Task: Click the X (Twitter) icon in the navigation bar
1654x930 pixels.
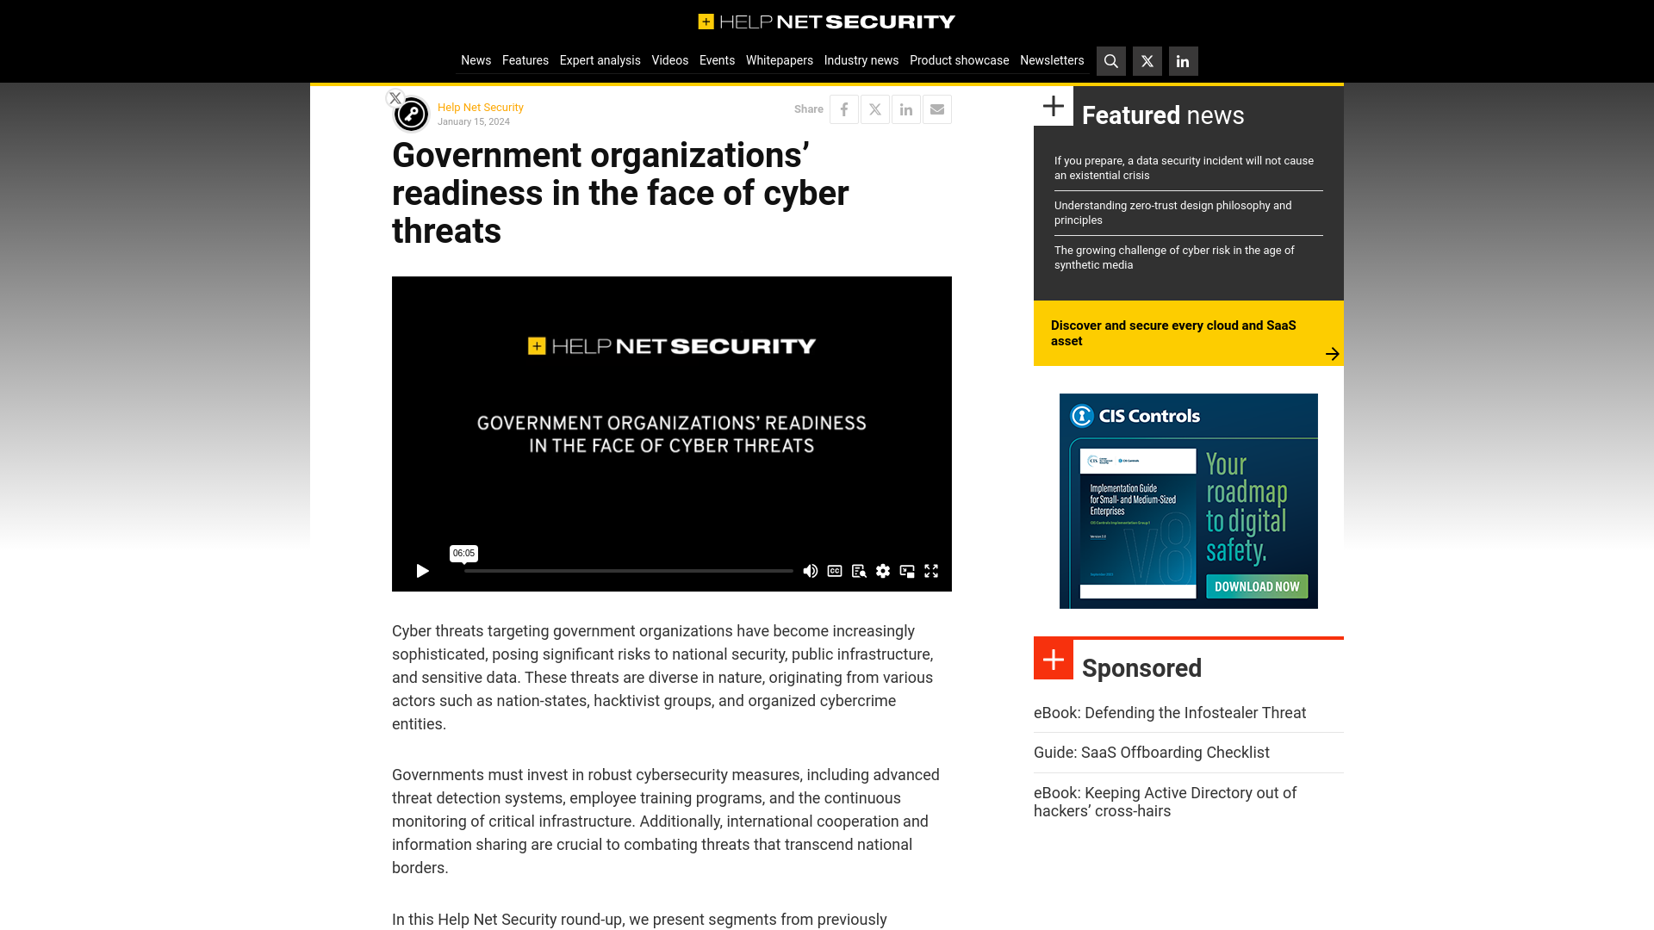Action: [1147, 60]
